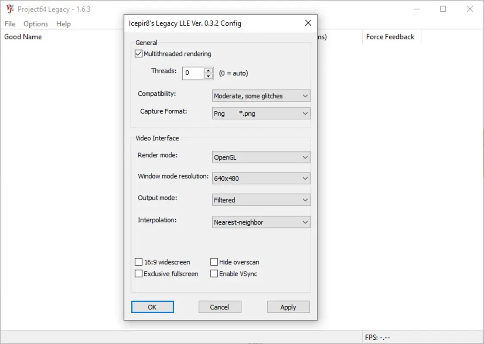Enable Exclusive fullscreen
This screenshot has height=344, width=484.
pos(139,273)
